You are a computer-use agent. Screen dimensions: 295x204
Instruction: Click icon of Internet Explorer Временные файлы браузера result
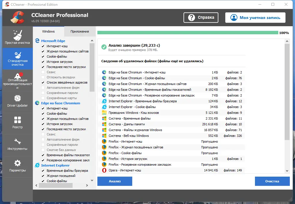[104, 101]
